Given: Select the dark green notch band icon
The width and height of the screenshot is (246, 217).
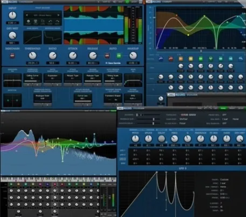Looking at the screenshot, I should tap(211, 59).
